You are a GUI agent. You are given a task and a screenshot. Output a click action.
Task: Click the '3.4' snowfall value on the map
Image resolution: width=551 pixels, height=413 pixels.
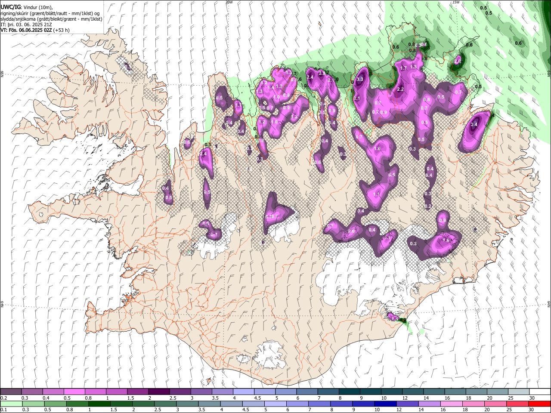[474, 125]
